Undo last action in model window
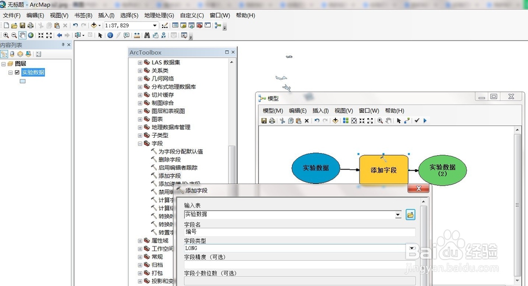This screenshot has height=286, width=528. 317,121
